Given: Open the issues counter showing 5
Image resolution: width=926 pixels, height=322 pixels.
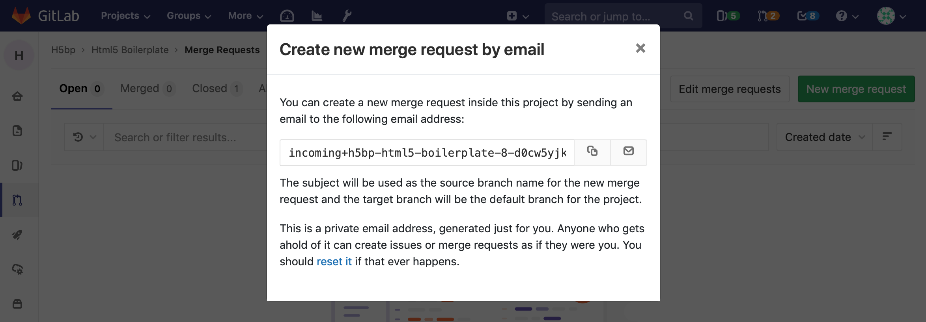Looking at the screenshot, I should click(727, 16).
